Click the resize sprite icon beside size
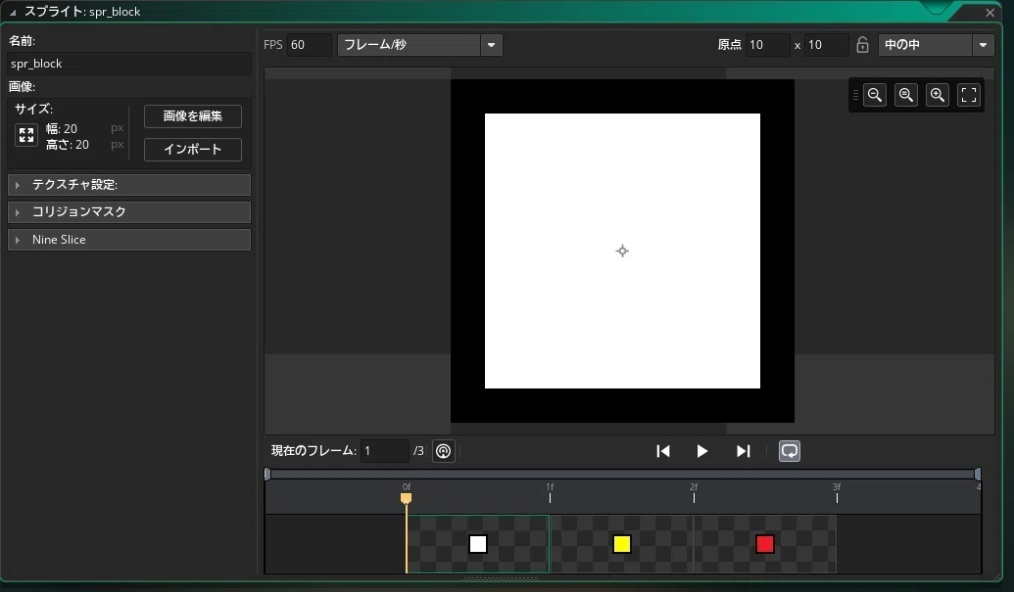This screenshot has width=1014, height=592. (x=26, y=135)
